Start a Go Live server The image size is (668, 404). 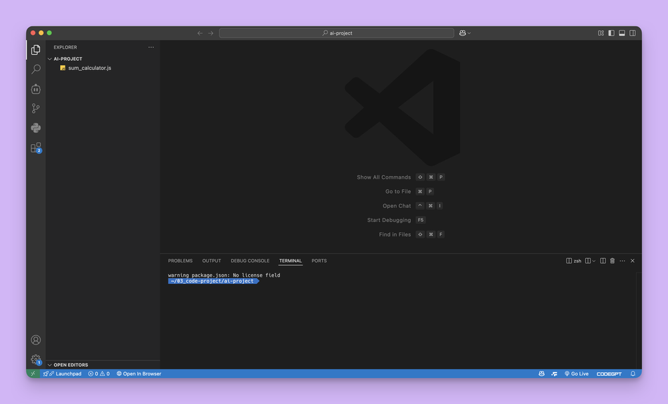[576, 373]
